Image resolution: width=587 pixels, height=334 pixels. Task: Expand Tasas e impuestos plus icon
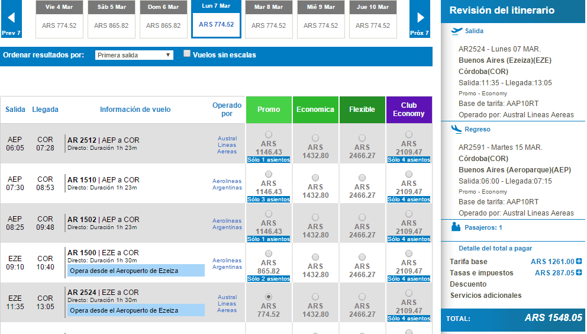pyautogui.click(x=579, y=272)
